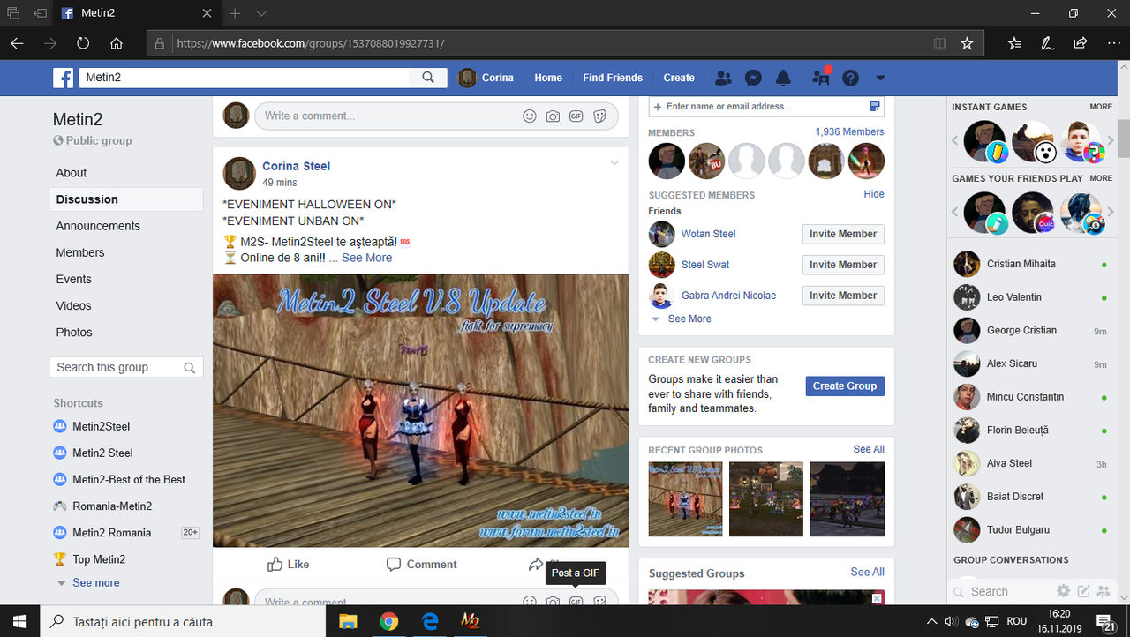Open Notifications bell icon

click(783, 78)
